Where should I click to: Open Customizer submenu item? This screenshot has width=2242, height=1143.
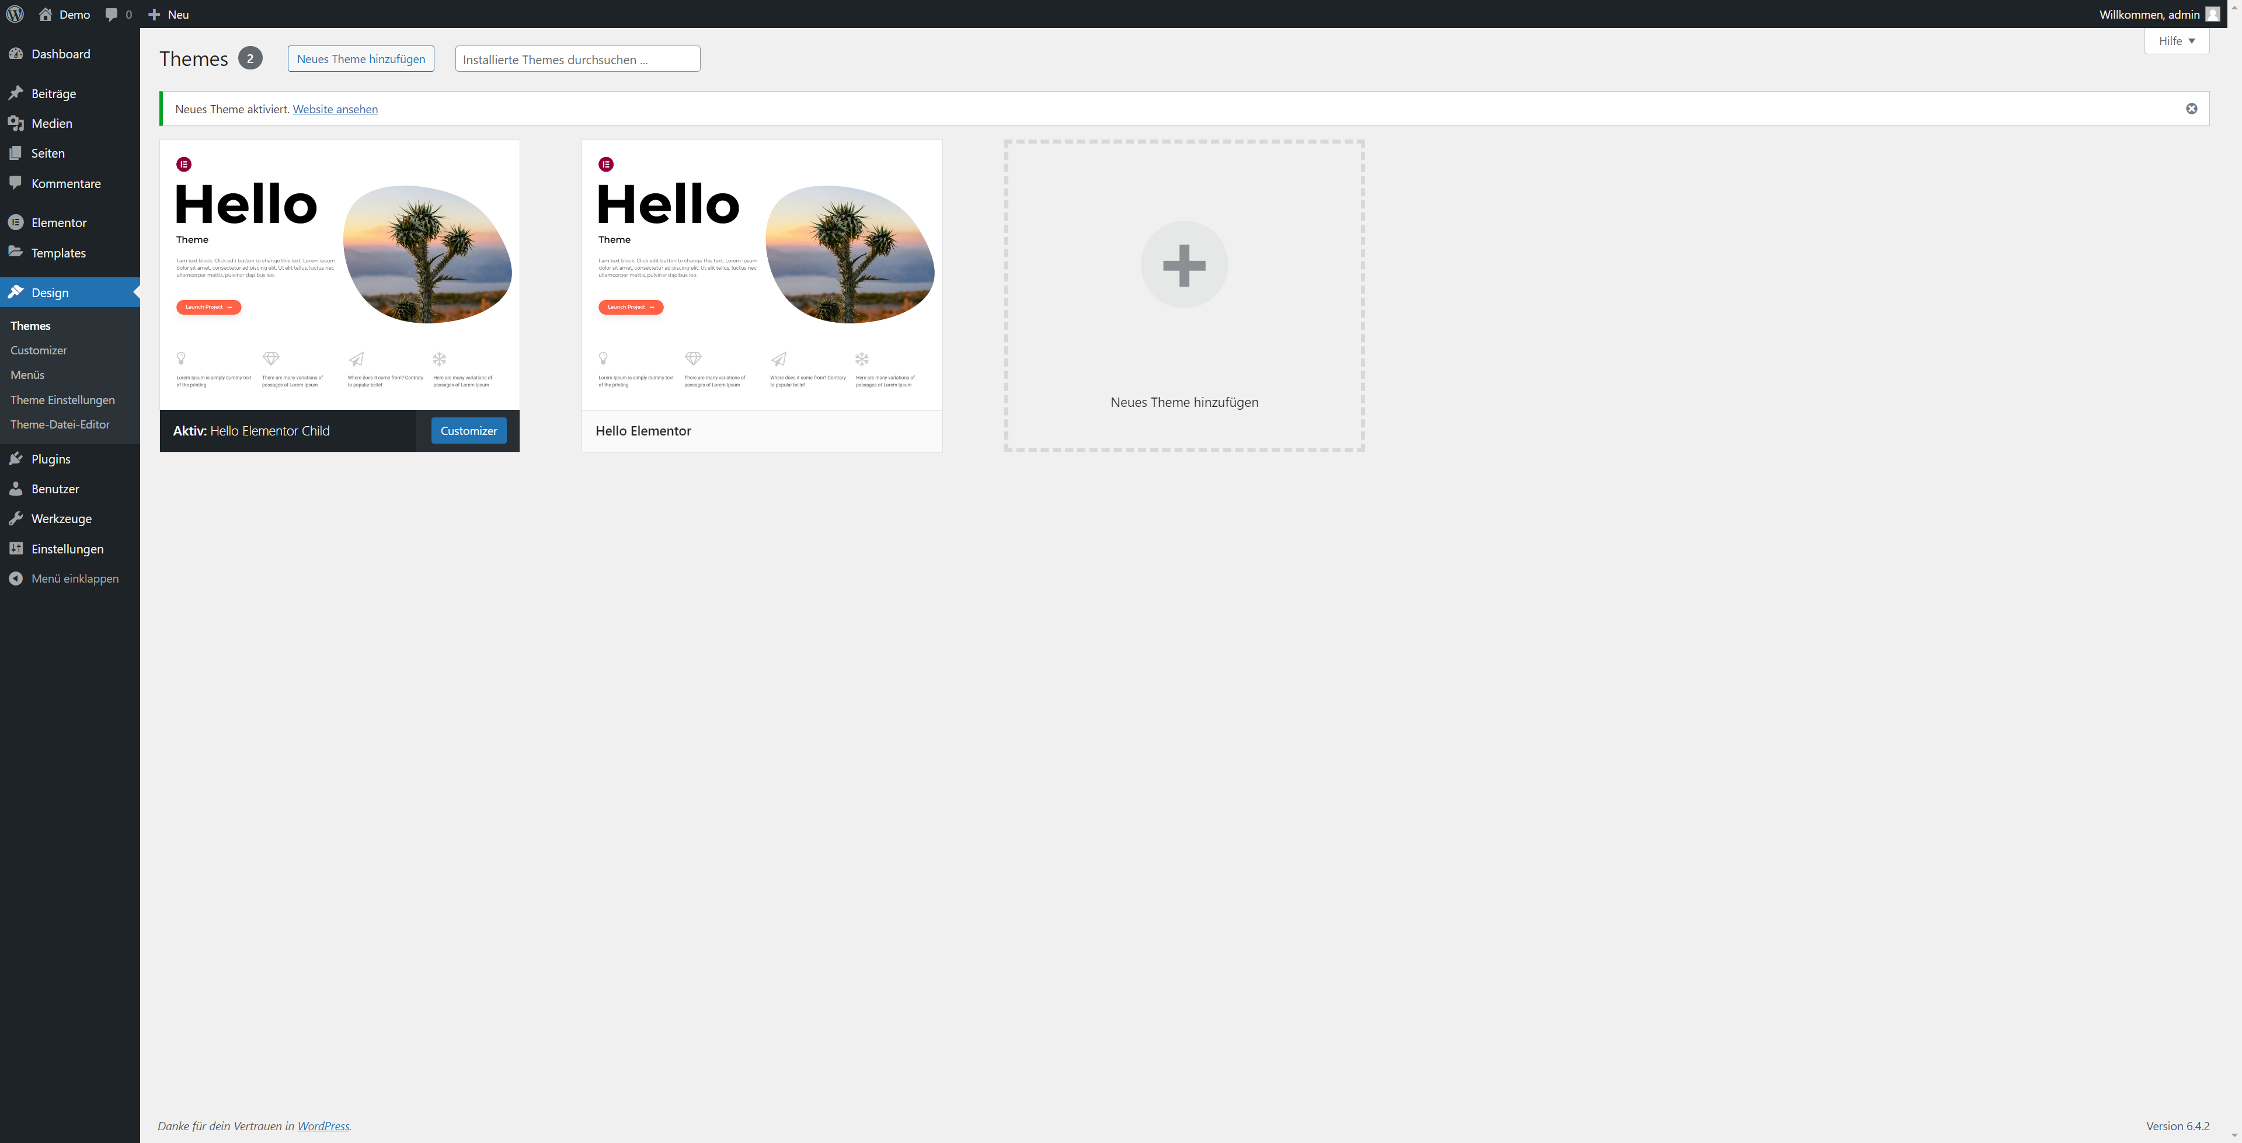(39, 350)
